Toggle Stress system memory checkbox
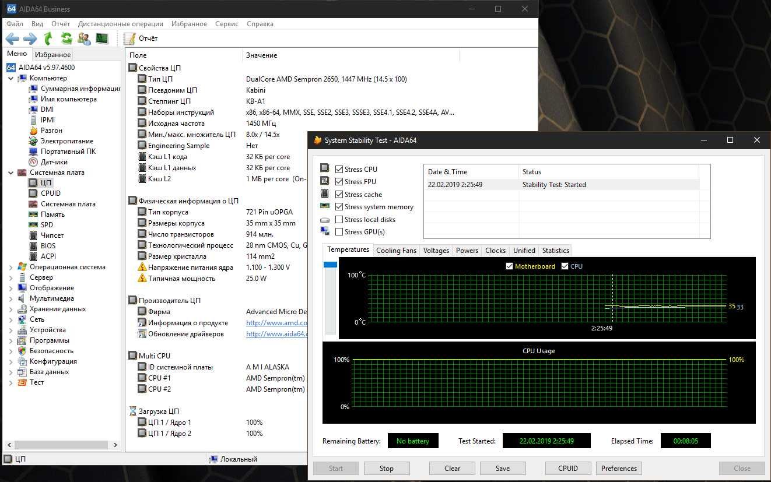771x482 pixels. coord(339,207)
